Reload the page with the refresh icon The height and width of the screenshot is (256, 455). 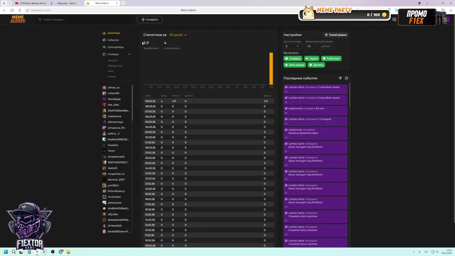20,10
